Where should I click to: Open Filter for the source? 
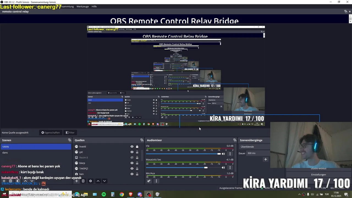(x=70, y=133)
